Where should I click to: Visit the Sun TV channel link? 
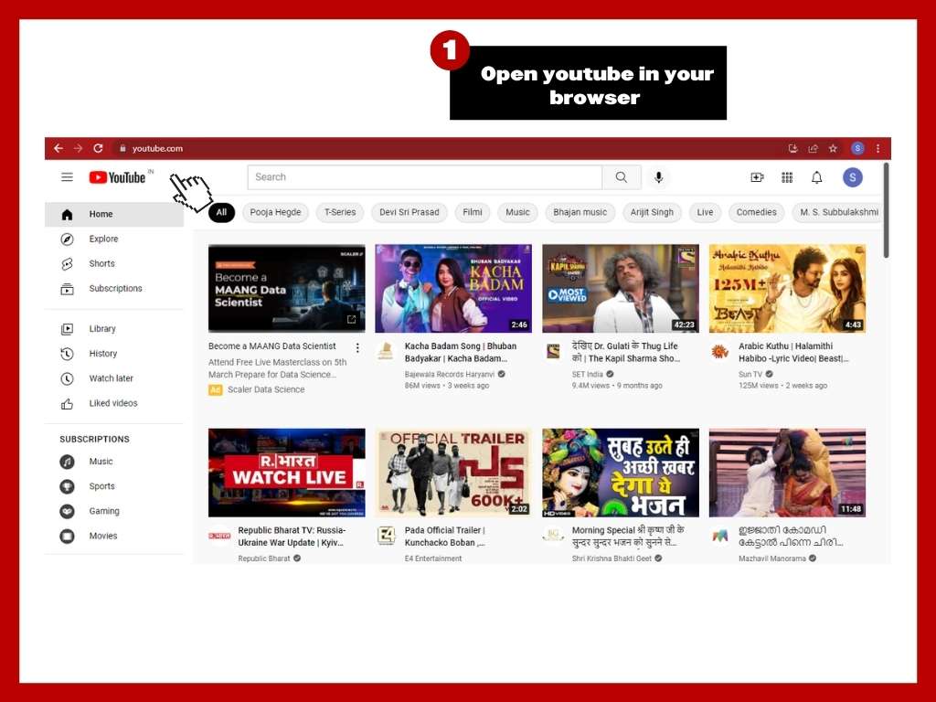pos(750,374)
